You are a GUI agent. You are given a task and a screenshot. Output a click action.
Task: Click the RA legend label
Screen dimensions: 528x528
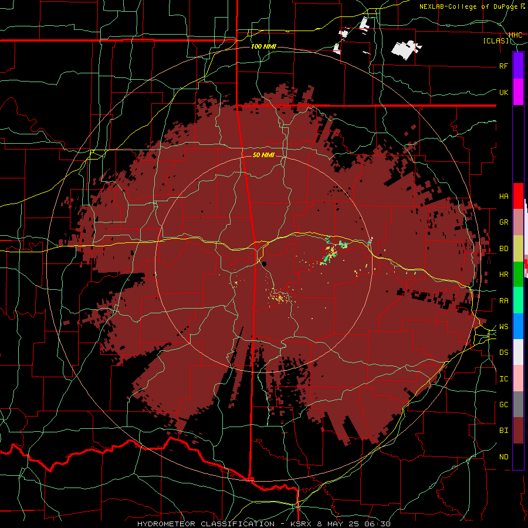(x=503, y=301)
